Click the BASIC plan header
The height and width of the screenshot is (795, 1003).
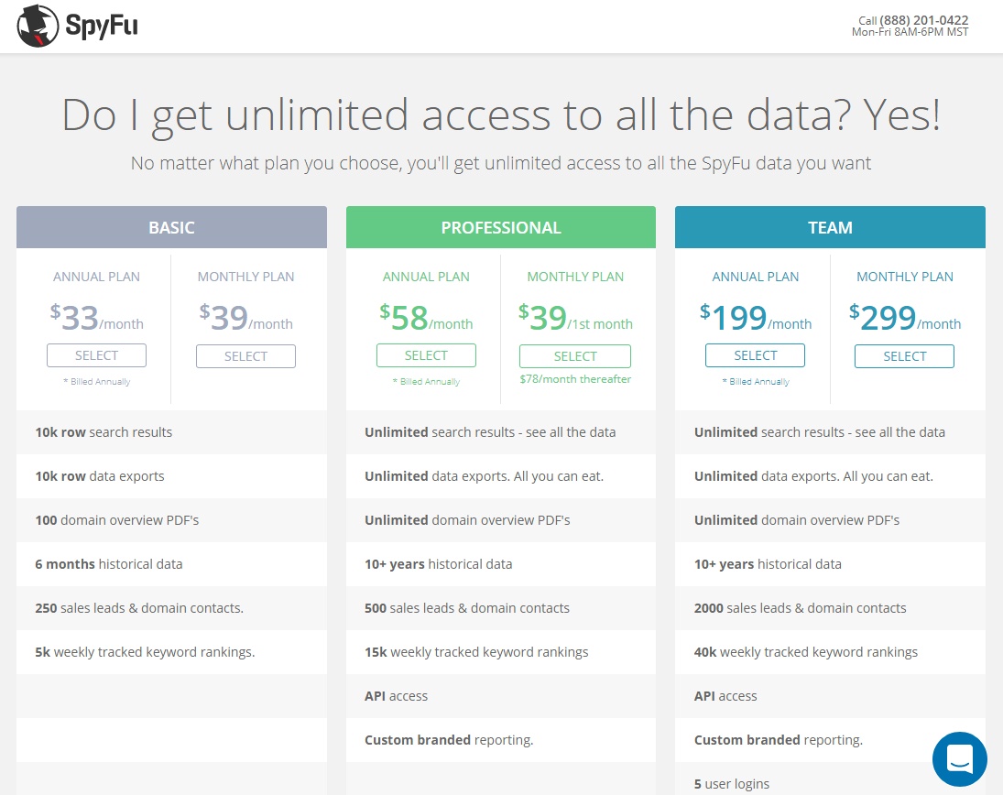[171, 227]
